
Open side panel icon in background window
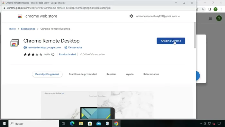coord(210,9)
